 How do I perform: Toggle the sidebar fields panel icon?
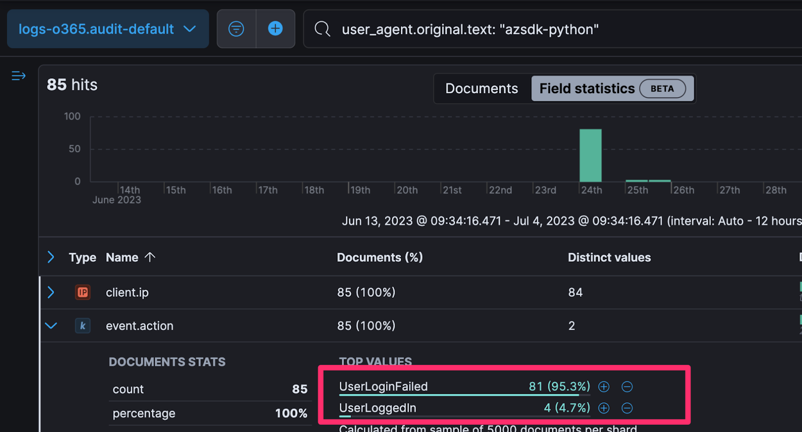tap(19, 76)
